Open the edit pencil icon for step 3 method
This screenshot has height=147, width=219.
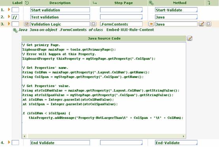pos(202,24)
